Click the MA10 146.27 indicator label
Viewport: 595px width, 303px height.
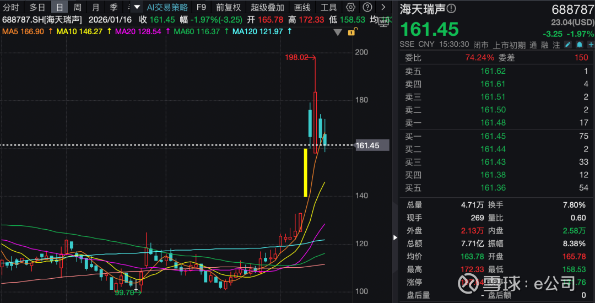coord(79,32)
